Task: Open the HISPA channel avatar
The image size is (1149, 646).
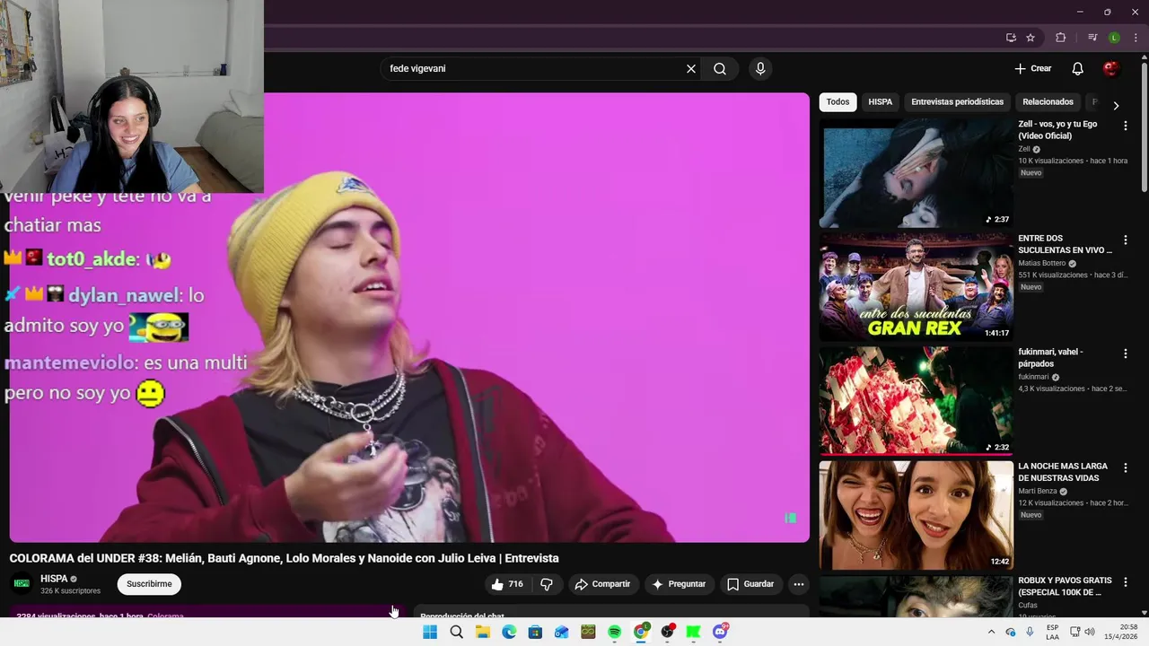Action: click(x=22, y=584)
